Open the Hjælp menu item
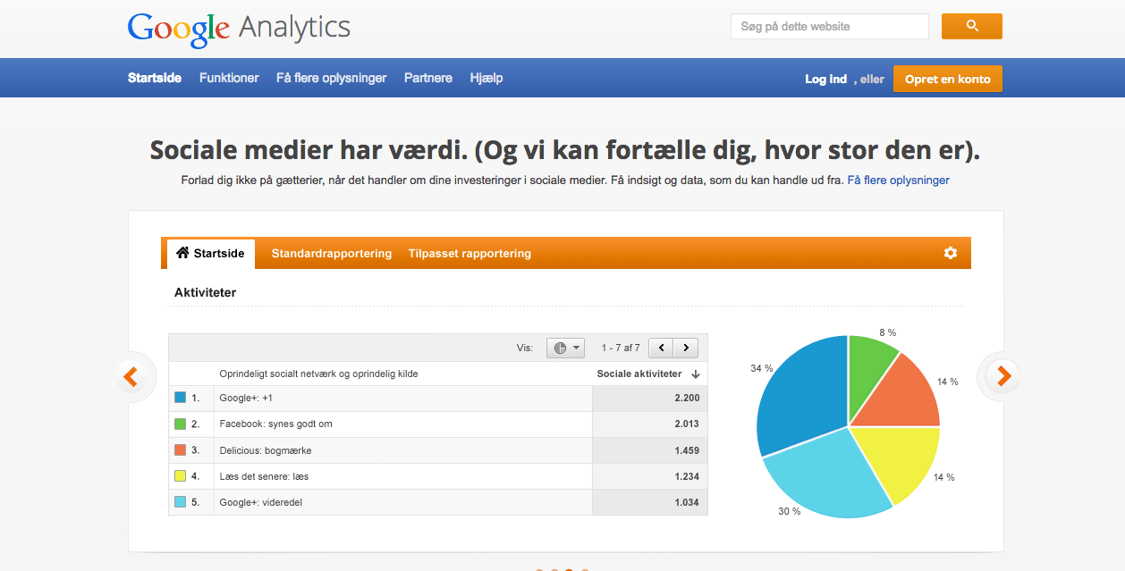The width and height of the screenshot is (1125, 571). click(486, 79)
